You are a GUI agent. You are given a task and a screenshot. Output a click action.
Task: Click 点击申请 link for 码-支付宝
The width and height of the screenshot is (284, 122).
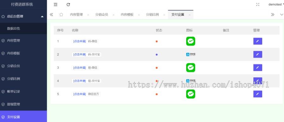point(80,54)
